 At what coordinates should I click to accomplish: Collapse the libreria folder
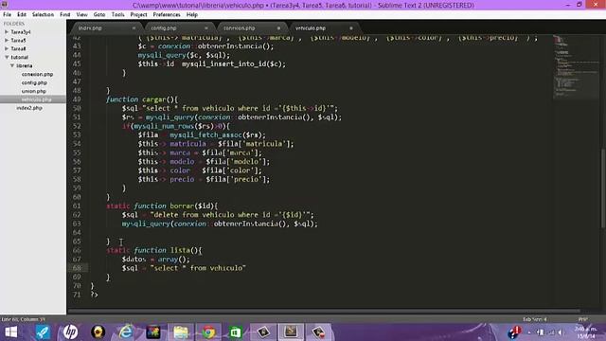tap(12, 65)
